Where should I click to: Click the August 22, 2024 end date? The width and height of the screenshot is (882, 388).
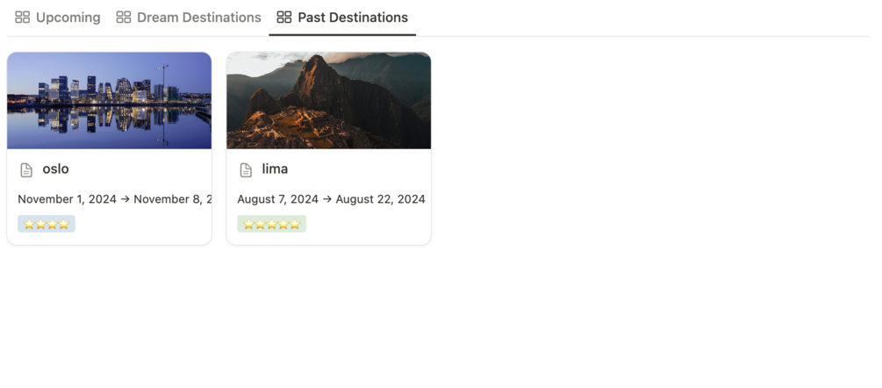pos(380,199)
